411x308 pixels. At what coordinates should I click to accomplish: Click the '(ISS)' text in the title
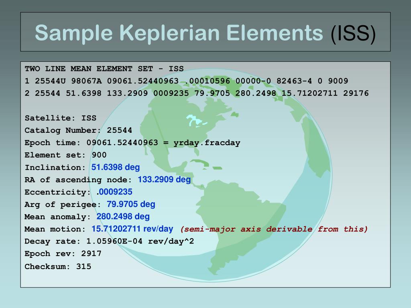[x=353, y=34]
